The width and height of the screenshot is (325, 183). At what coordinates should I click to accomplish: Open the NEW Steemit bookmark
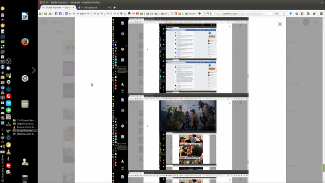pyautogui.click(x=81, y=14)
